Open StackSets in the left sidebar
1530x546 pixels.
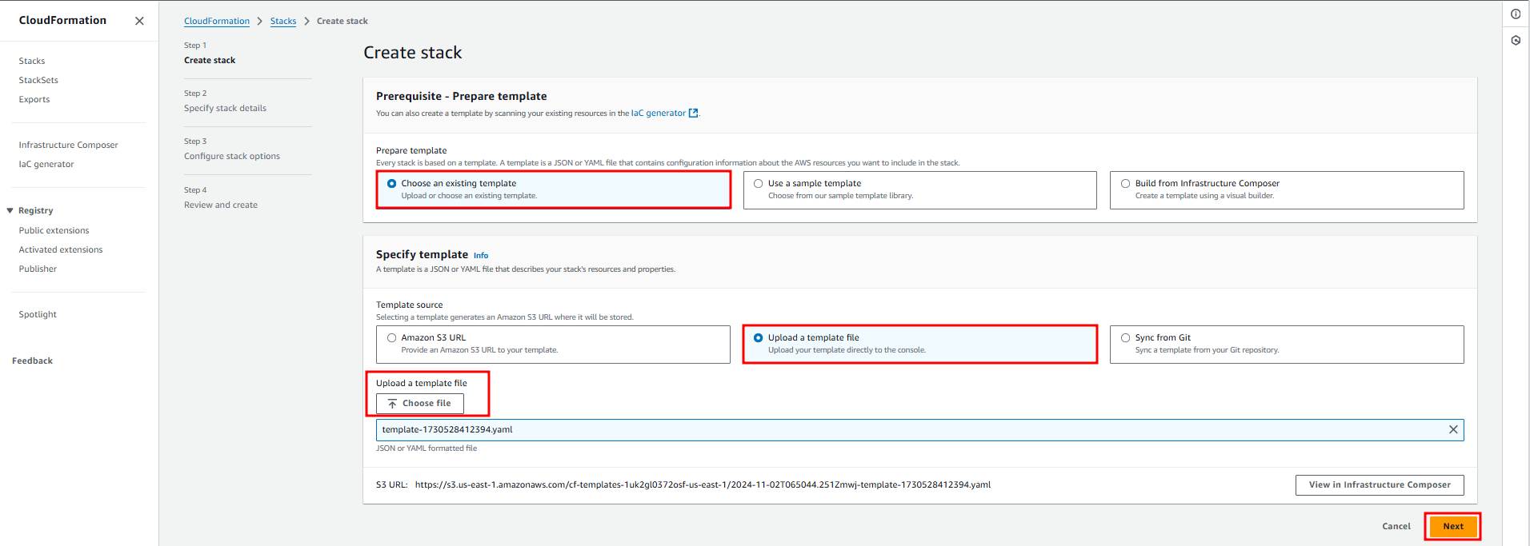(x=38, y=81)
